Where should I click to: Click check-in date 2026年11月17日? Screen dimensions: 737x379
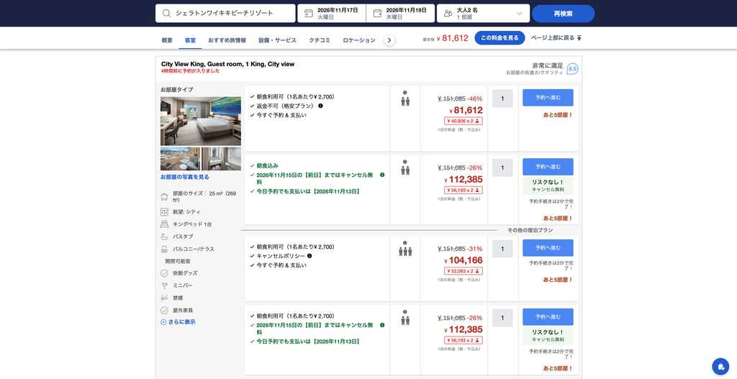coord(338,10)
